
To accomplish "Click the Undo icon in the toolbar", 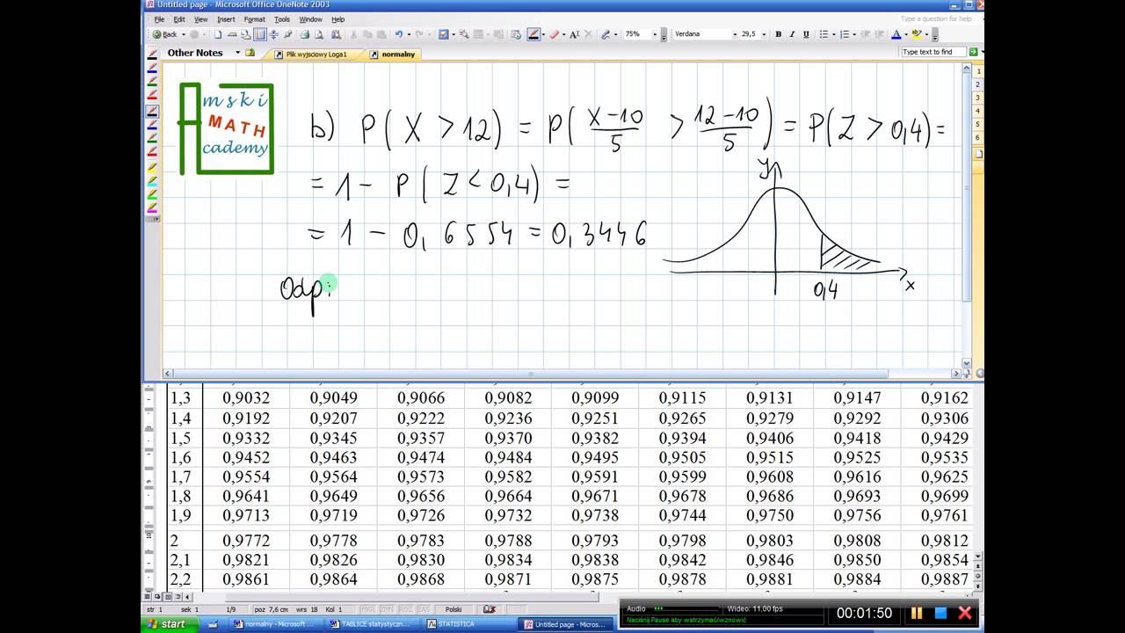I will [x=398, y=34].
